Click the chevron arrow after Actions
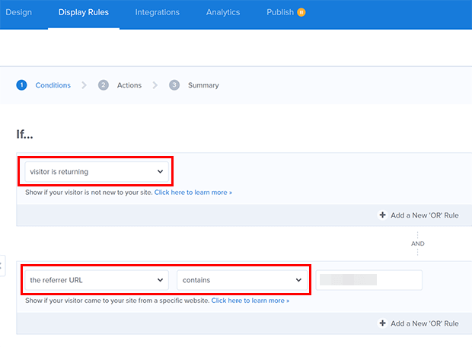Viewport: 472px width, 347px height. click(155, 85)
